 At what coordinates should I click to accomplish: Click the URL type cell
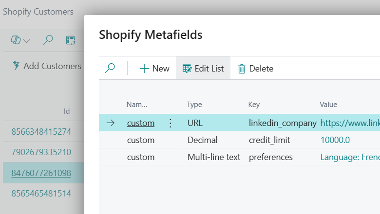[x=195, y=123]
